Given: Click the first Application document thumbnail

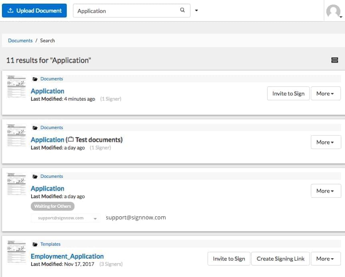Looking at the screenshot, I should (x=16, y=87).
